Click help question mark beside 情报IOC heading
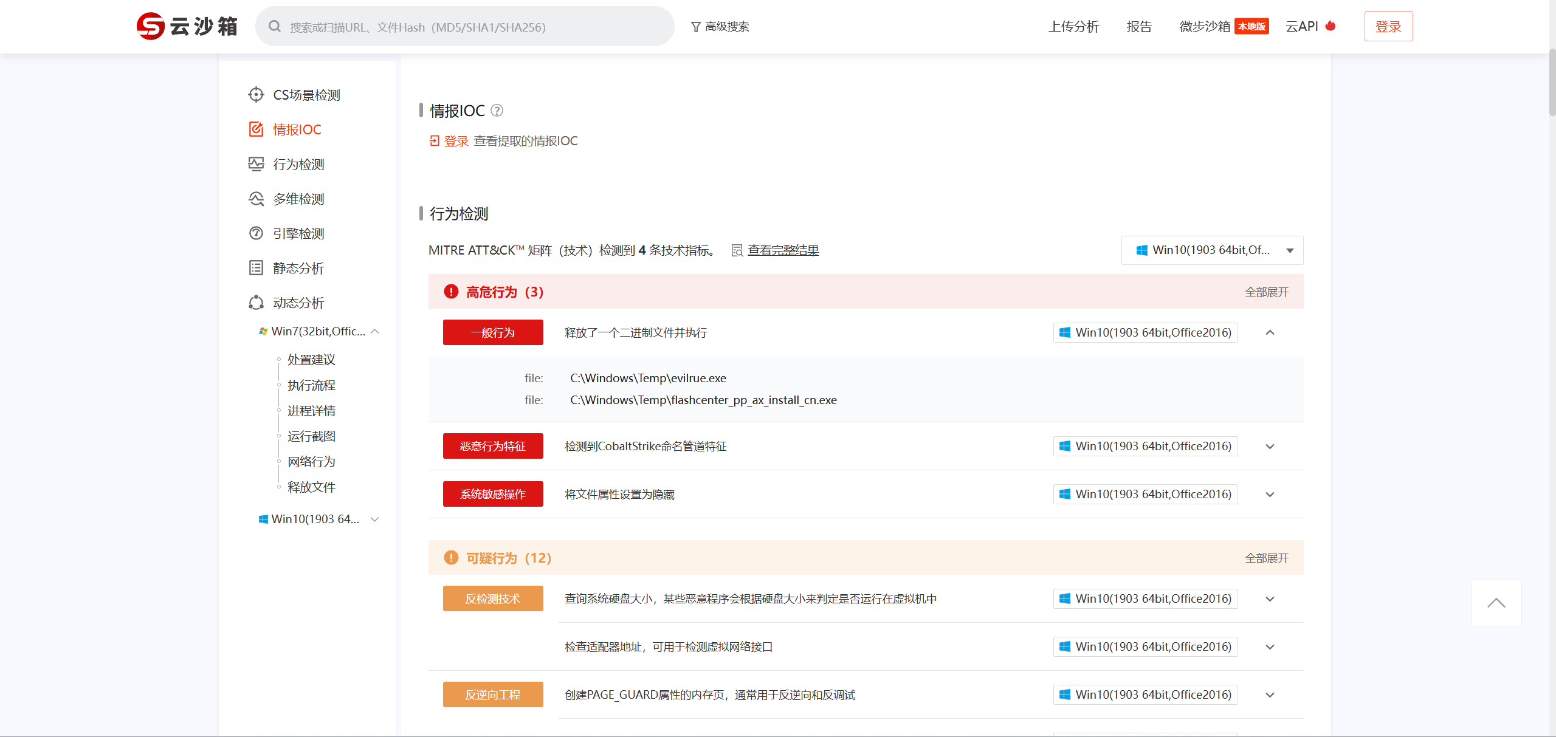1556x737 pixels. 497,111
